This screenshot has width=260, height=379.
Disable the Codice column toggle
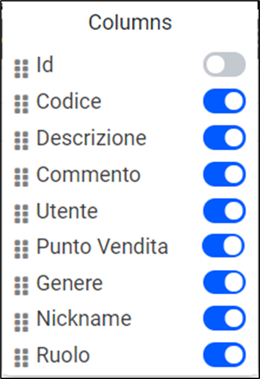pos(224,101)
